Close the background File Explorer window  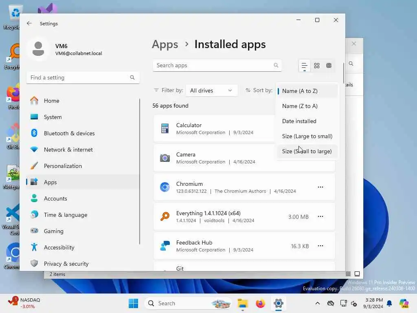tap(354, 44)
